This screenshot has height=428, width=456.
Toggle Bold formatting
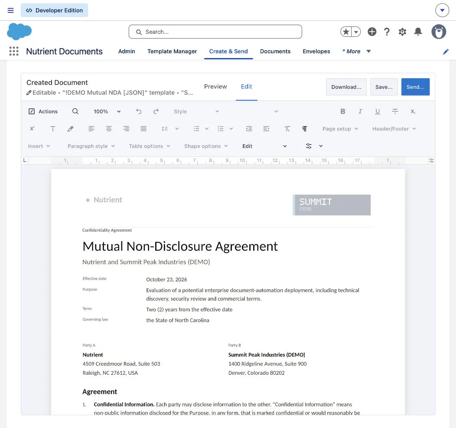[x=343, y=111]
